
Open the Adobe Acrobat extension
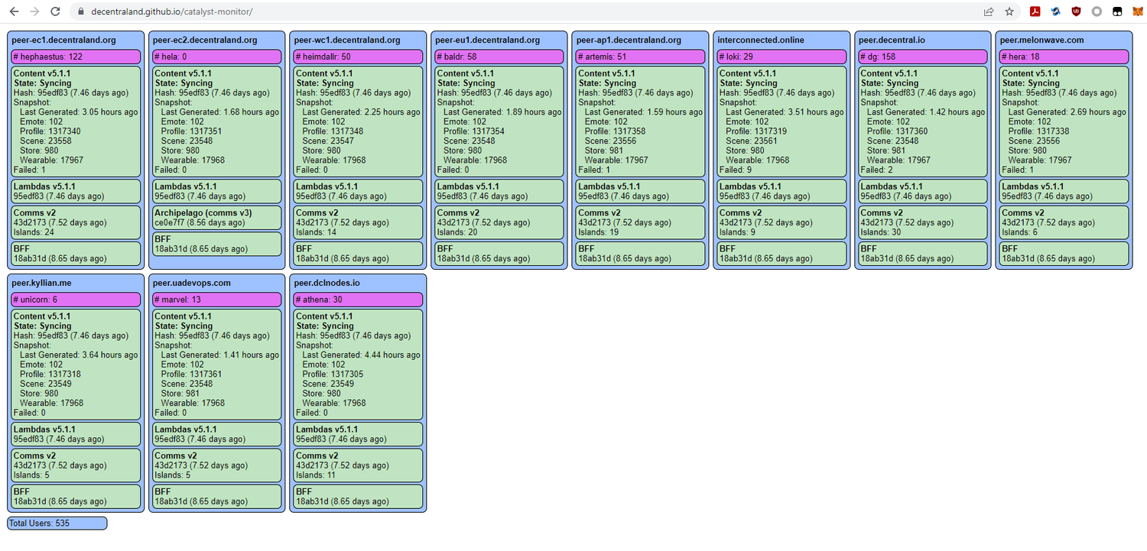click(1035, 11)
